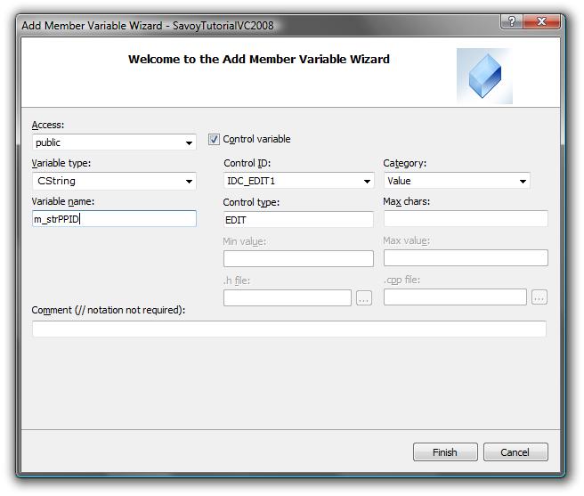This screenshot has width=584, height=496.
Task: Click the .cpp file text field
Action: [455, 297]
